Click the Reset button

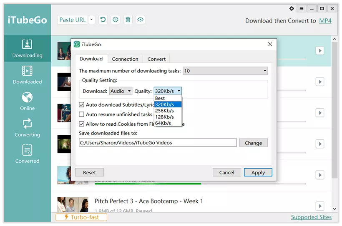(x=89, y=172)
